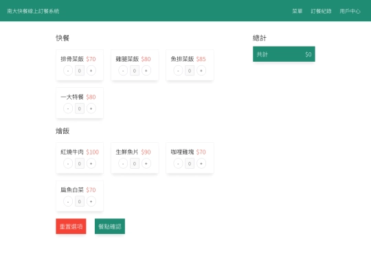Click the 排骨菜飯 quantity field

pos(80,71)
